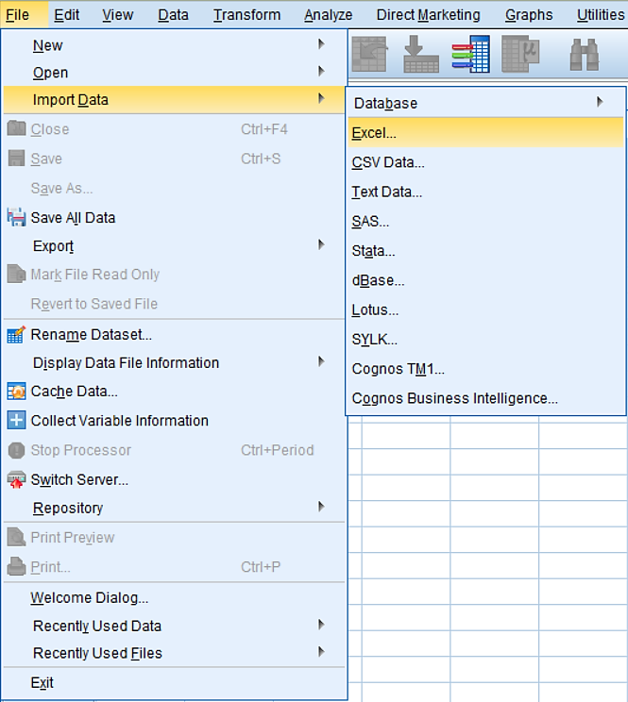Choose Cognos TM1... import option
628x702 pixels.
click(485, 369)
